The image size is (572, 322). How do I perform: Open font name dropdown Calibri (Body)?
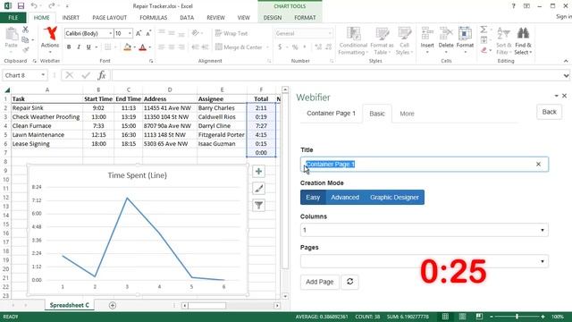(110, 33)
